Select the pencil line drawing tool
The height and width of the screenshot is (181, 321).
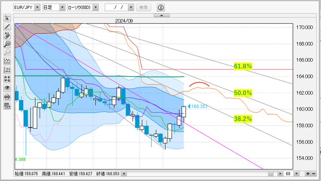7,27
